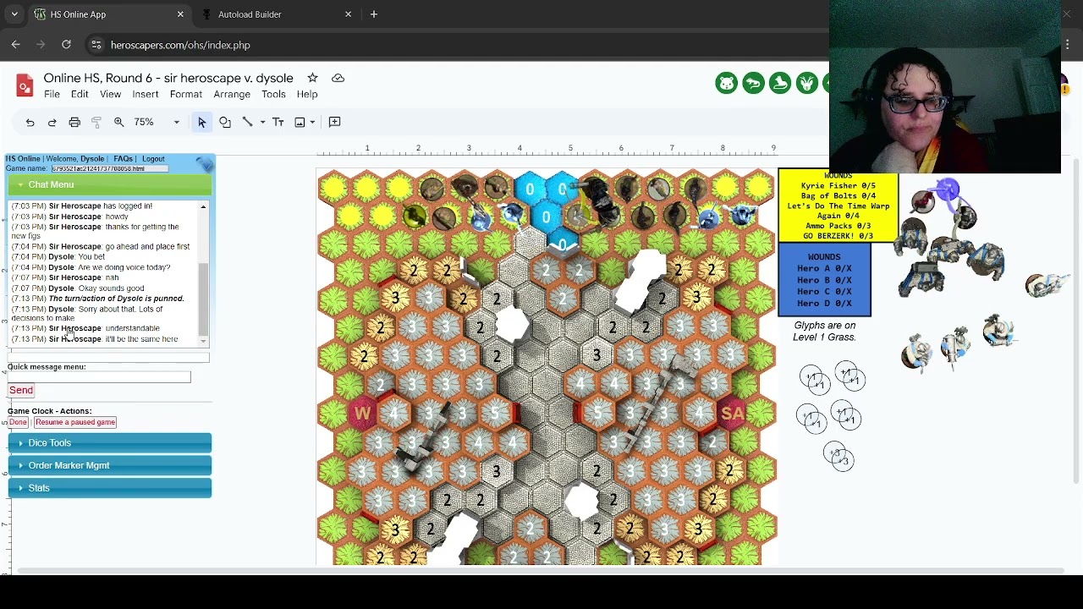Click the Redo arrow in the toolbar
The image size is (1083, 609).
[x=52, y=122]
